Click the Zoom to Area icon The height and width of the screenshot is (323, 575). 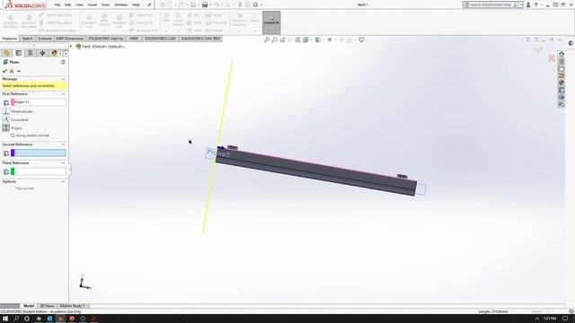click(274, 39)
